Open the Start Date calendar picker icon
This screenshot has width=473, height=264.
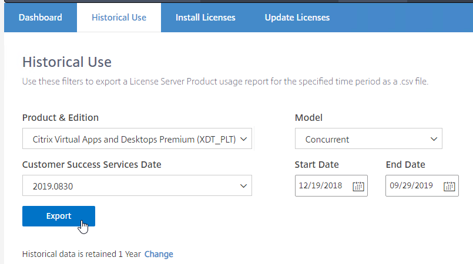(358, 186)
